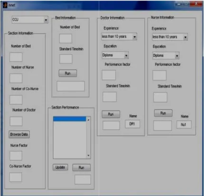Viewport: 206px width, 196px height.
Task: Open Nurse Education Diploma dropdown
Action: pos(166,55)
